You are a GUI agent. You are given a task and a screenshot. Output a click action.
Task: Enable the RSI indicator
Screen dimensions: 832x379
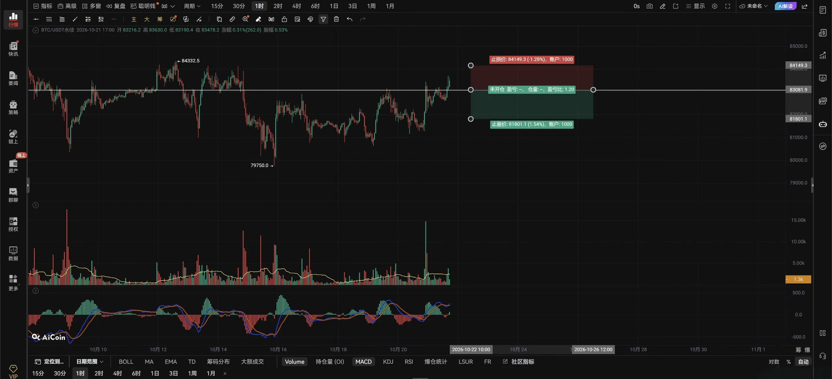coord(409,361)
